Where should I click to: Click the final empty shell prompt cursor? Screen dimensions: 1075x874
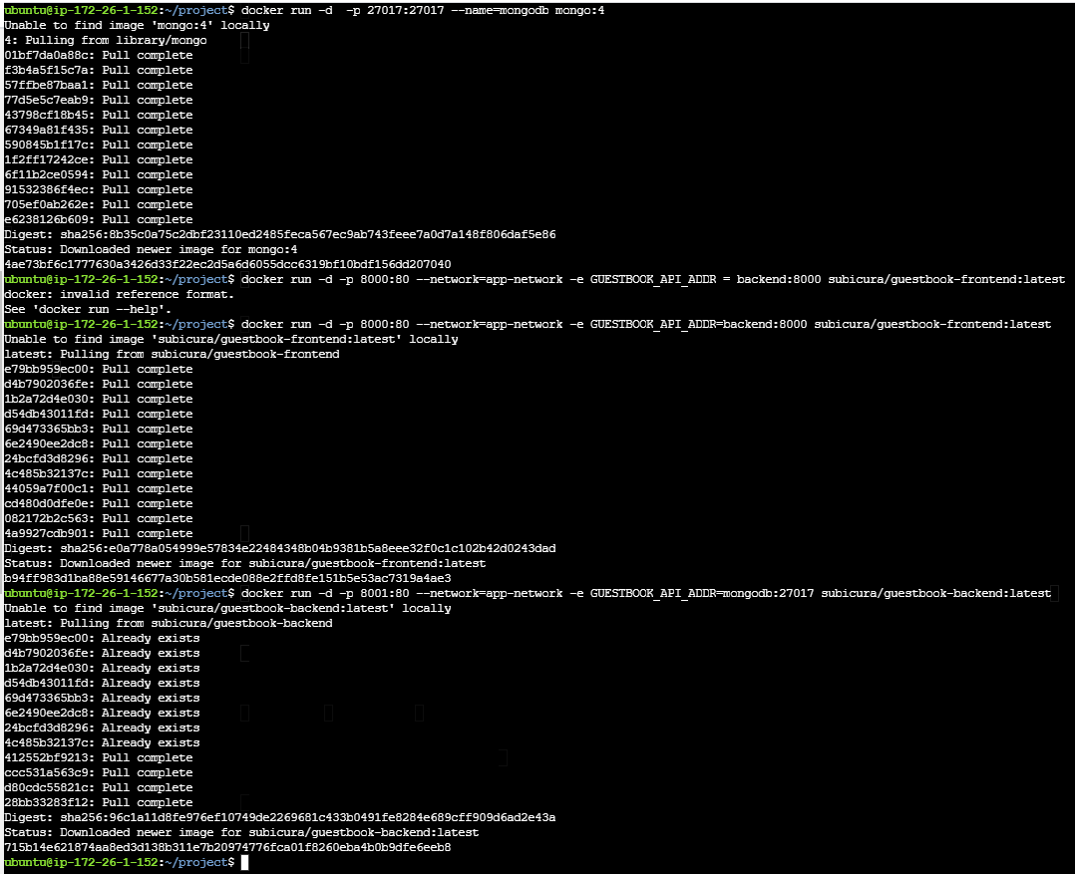[244, 863]
